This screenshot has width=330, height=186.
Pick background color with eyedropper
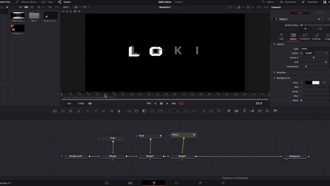(324, 83)
